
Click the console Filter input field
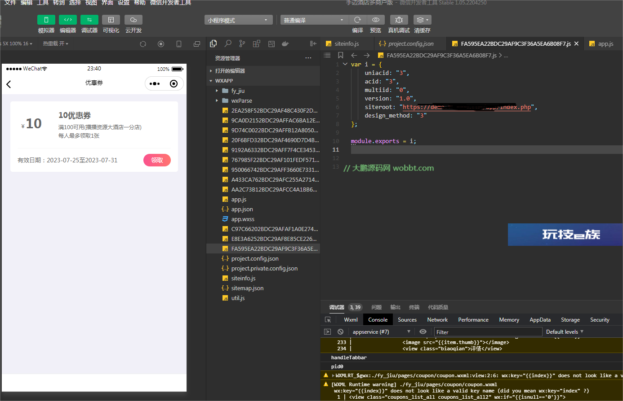pyautogui.click(x=488, y=332)
